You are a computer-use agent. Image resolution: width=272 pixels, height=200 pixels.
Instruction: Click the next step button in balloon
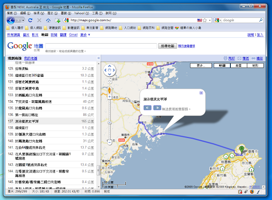click(157, 108)
